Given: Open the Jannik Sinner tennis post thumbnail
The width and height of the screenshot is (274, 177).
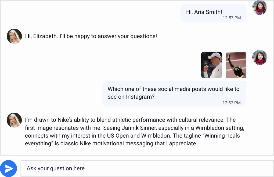Looking at the screenshot, I should pyautogui.click(x=211, y=65).
